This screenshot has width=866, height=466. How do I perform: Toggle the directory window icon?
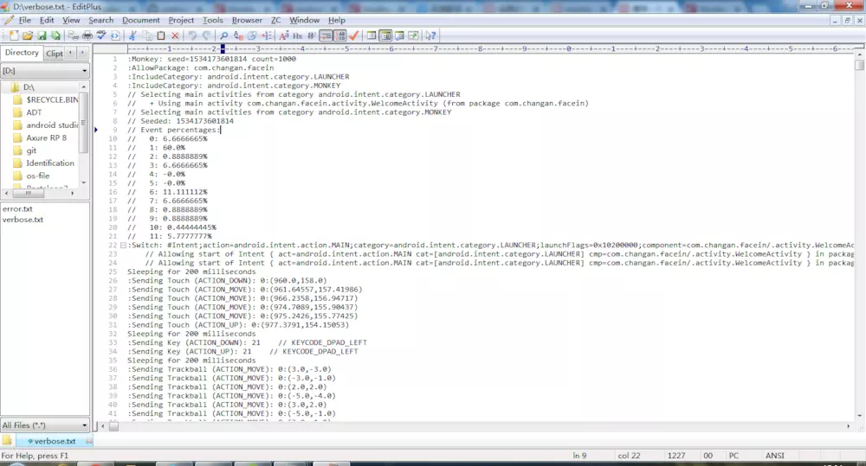point(372,35)
